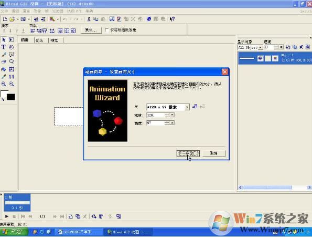Screen dimensions: 312x237
Task: Select the Transform tool in the toolbox
Action: 12,69
